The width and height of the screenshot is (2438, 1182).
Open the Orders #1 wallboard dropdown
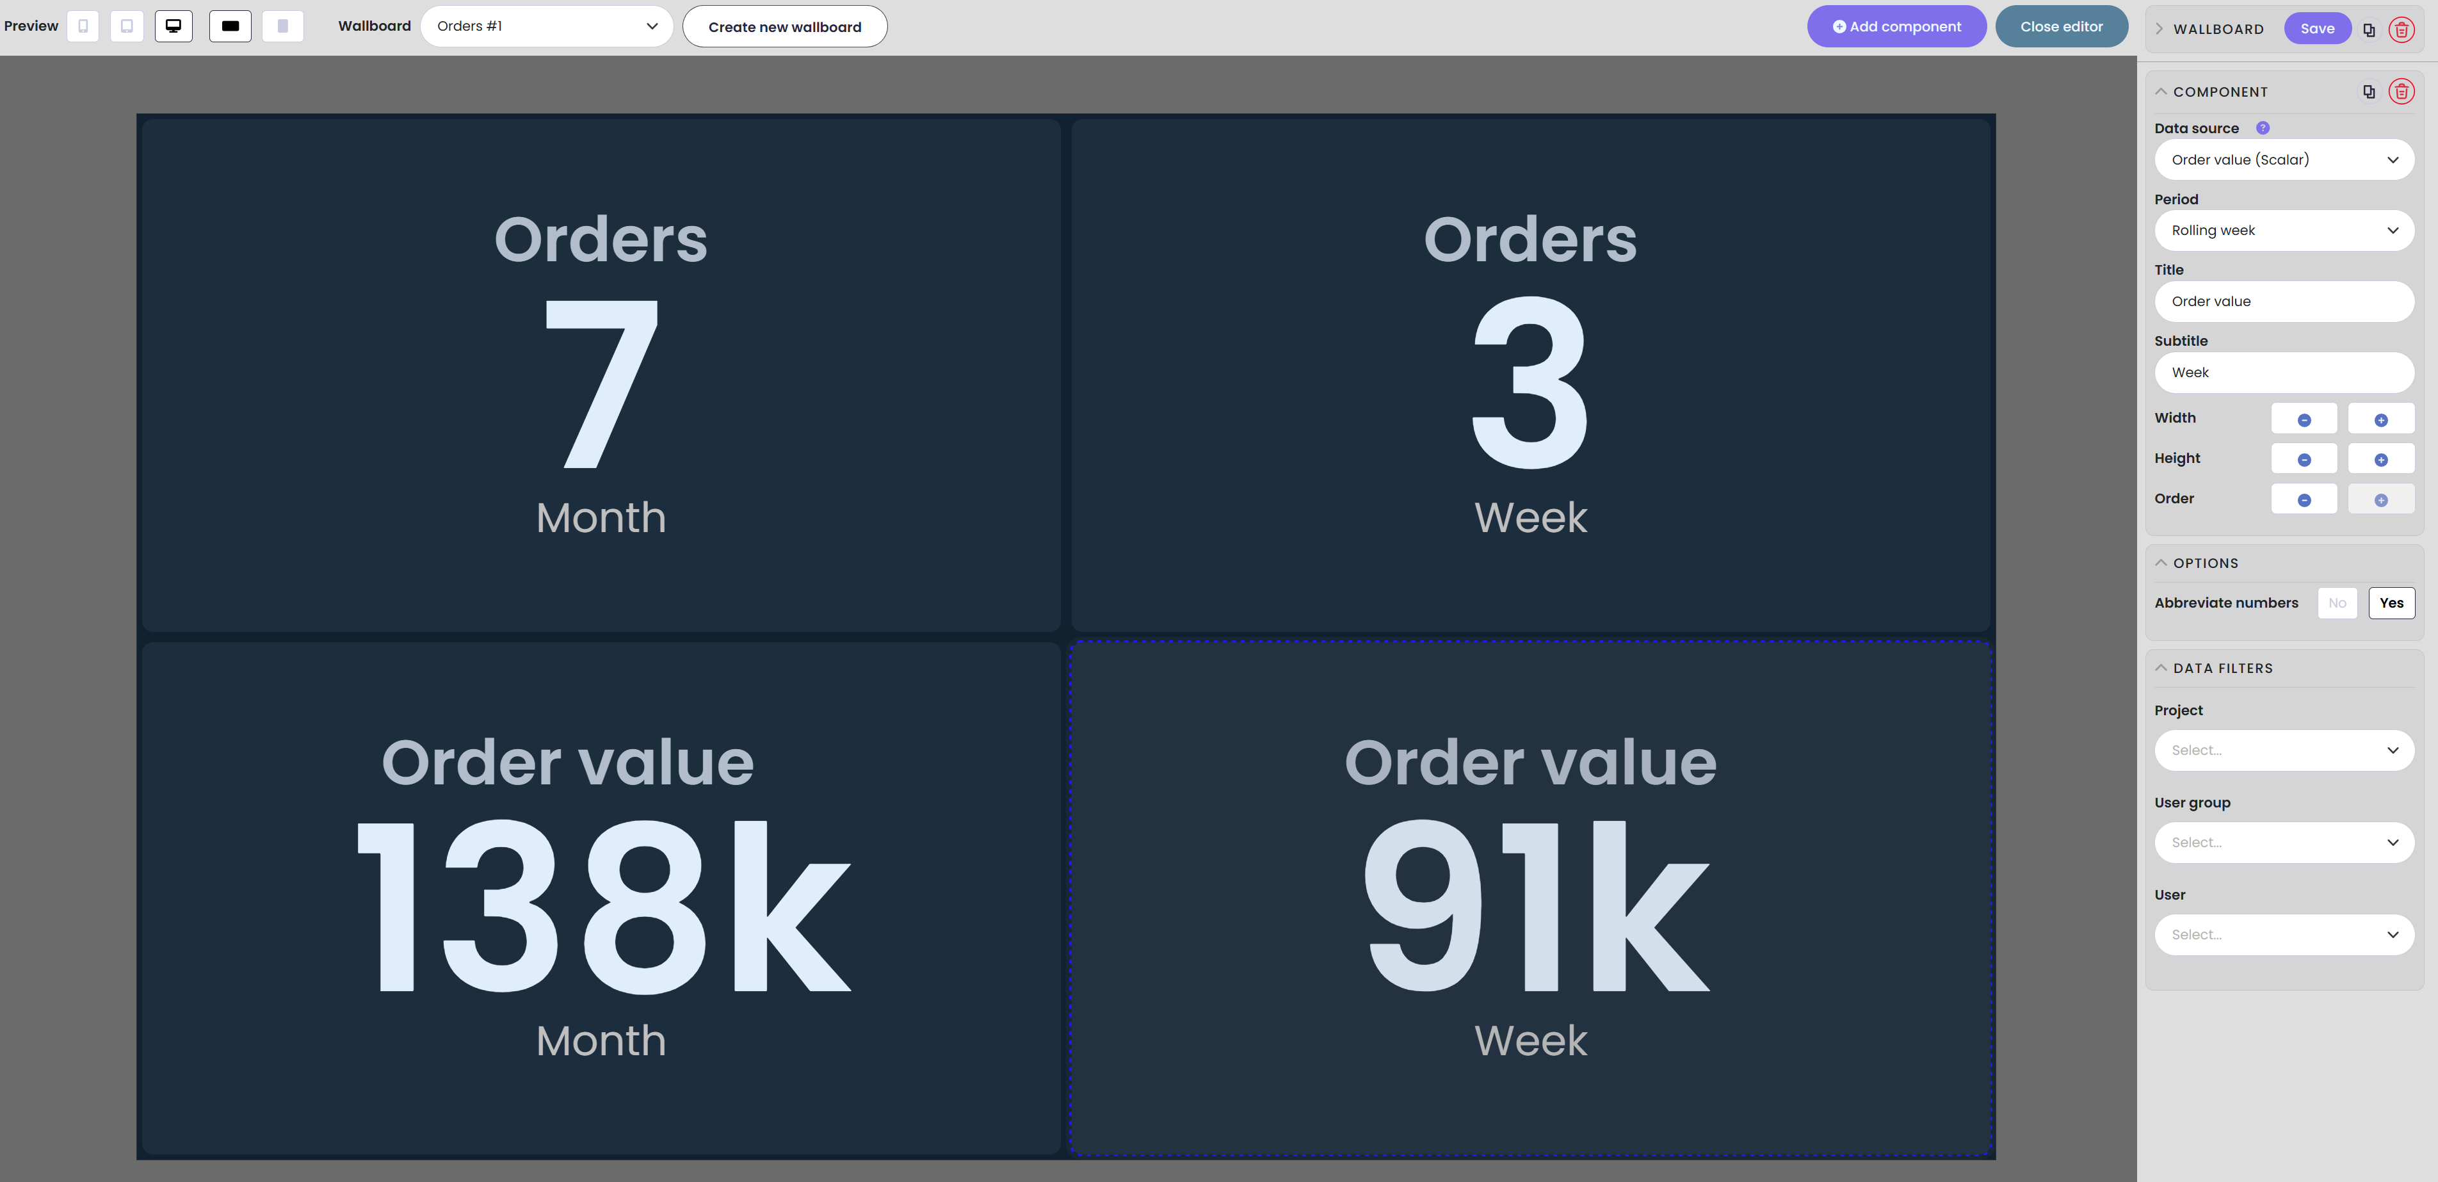[546, 26]
